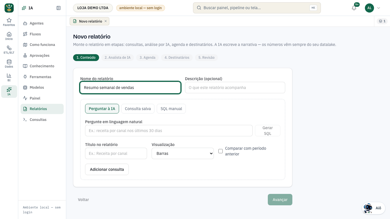390x219 pixels.
Task: Click Adicionar consulta button
Action: click(107, 169)
